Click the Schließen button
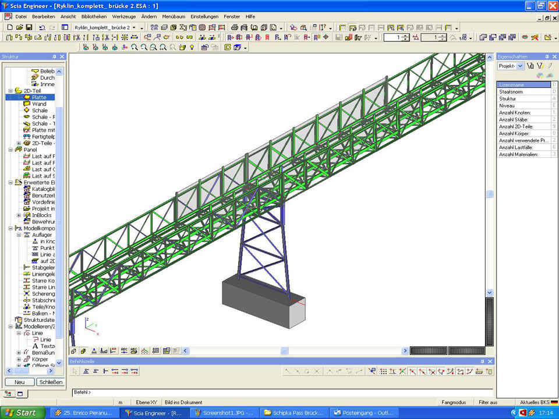The height and width of the screenshot is (419, 559). pyautogui.click(x=50, y=382)
